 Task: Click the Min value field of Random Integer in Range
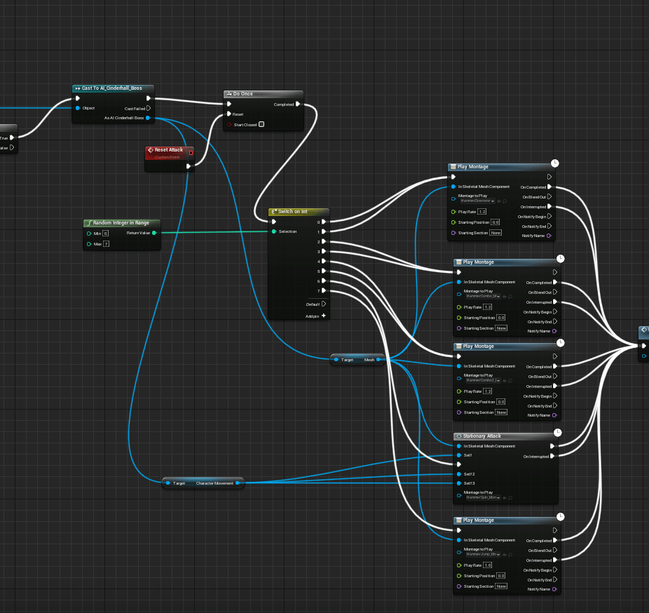tap(105, 233)
